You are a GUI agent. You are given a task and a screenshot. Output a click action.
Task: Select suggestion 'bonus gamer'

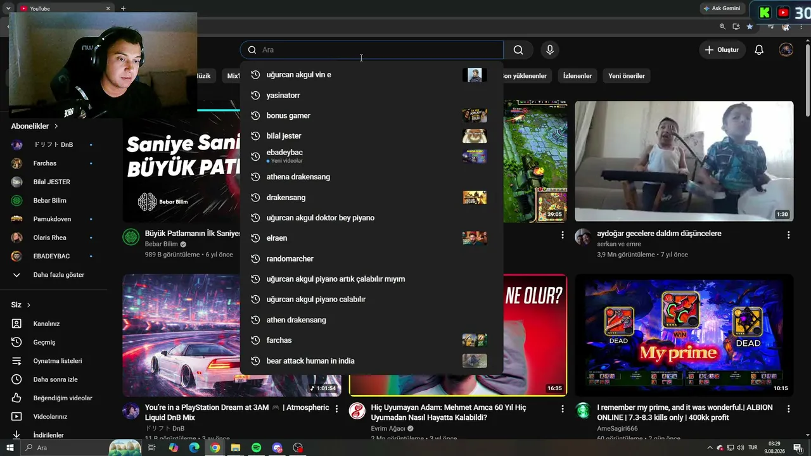371,115
